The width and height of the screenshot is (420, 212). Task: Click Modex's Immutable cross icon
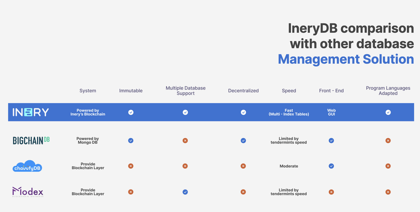131,192
